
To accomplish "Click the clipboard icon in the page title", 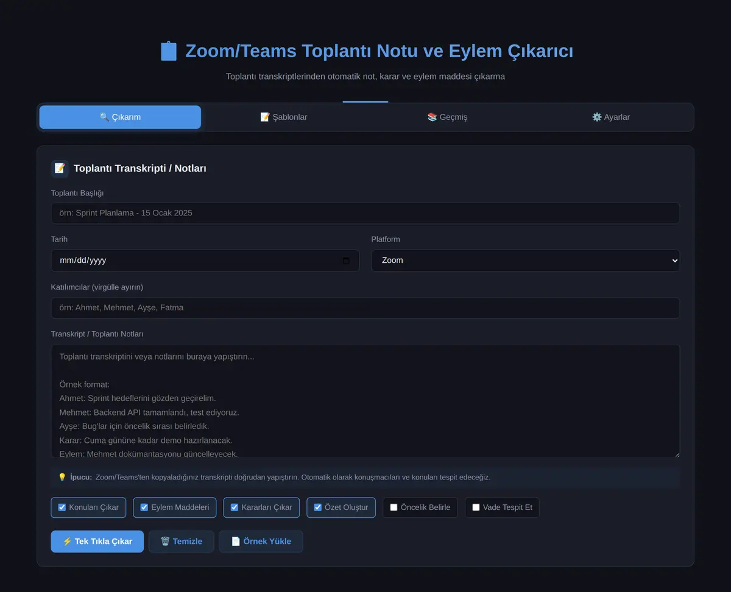I will tap(169, 51).
